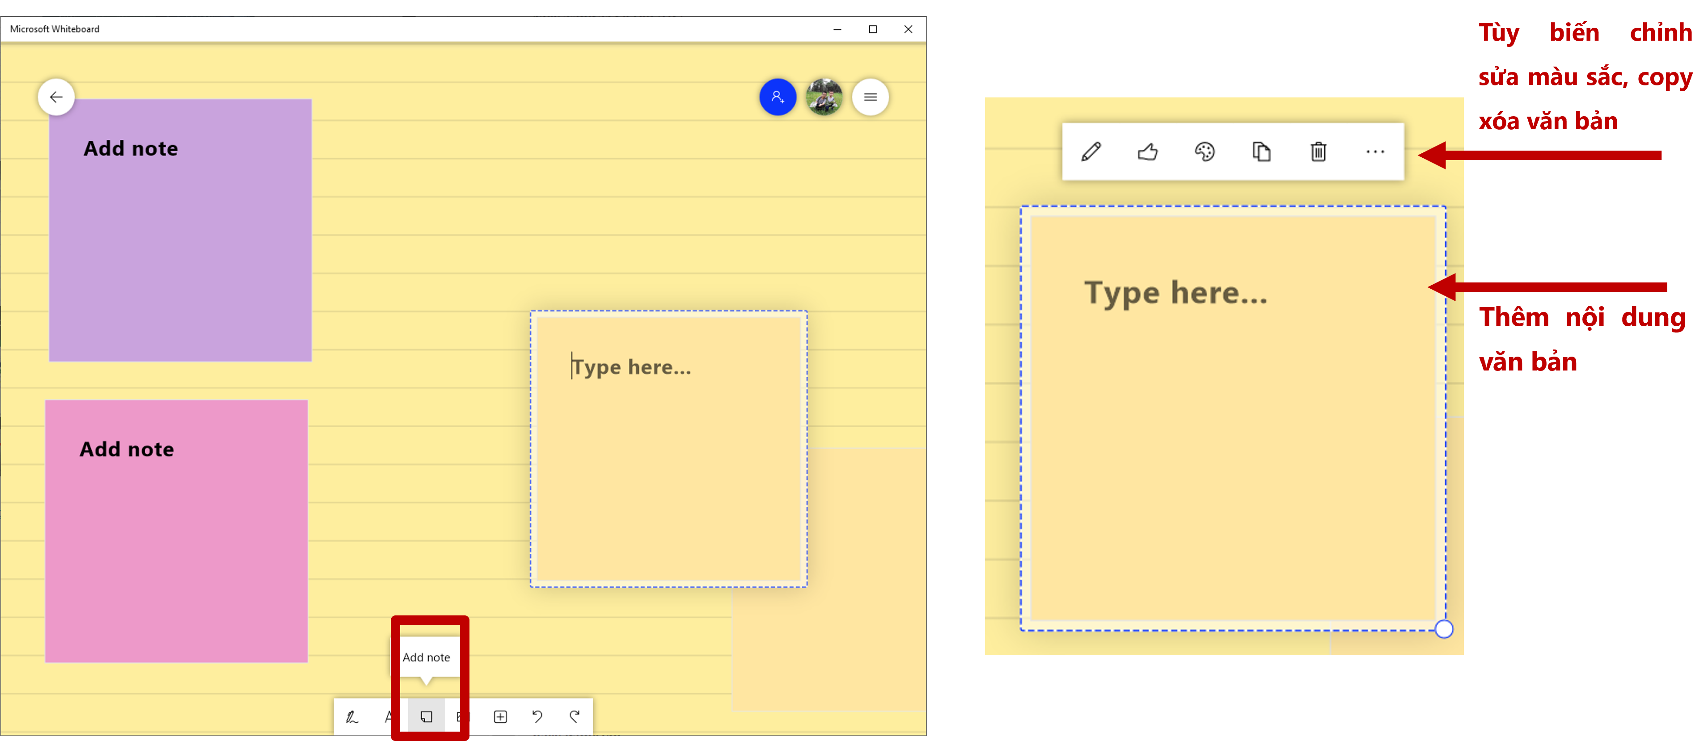
Task: Select the inking pen tool
Action: pyautogui.click(x=352, y=716)
